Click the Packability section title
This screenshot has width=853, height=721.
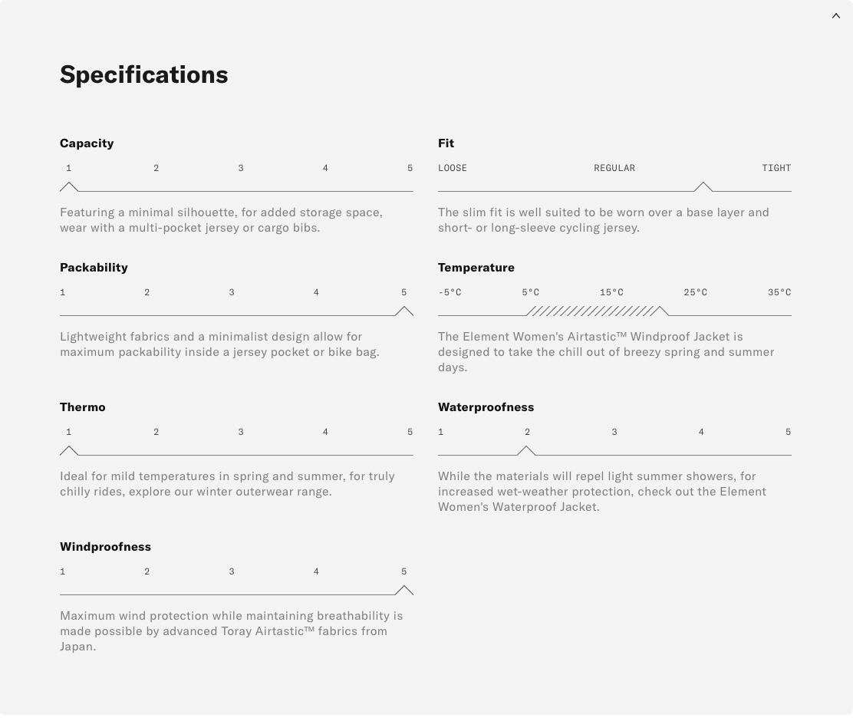[x=94, y=268]
